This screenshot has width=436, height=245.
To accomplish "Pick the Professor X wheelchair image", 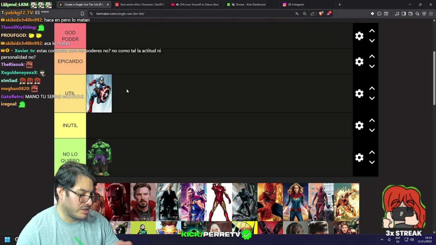I will click(168, 202).
